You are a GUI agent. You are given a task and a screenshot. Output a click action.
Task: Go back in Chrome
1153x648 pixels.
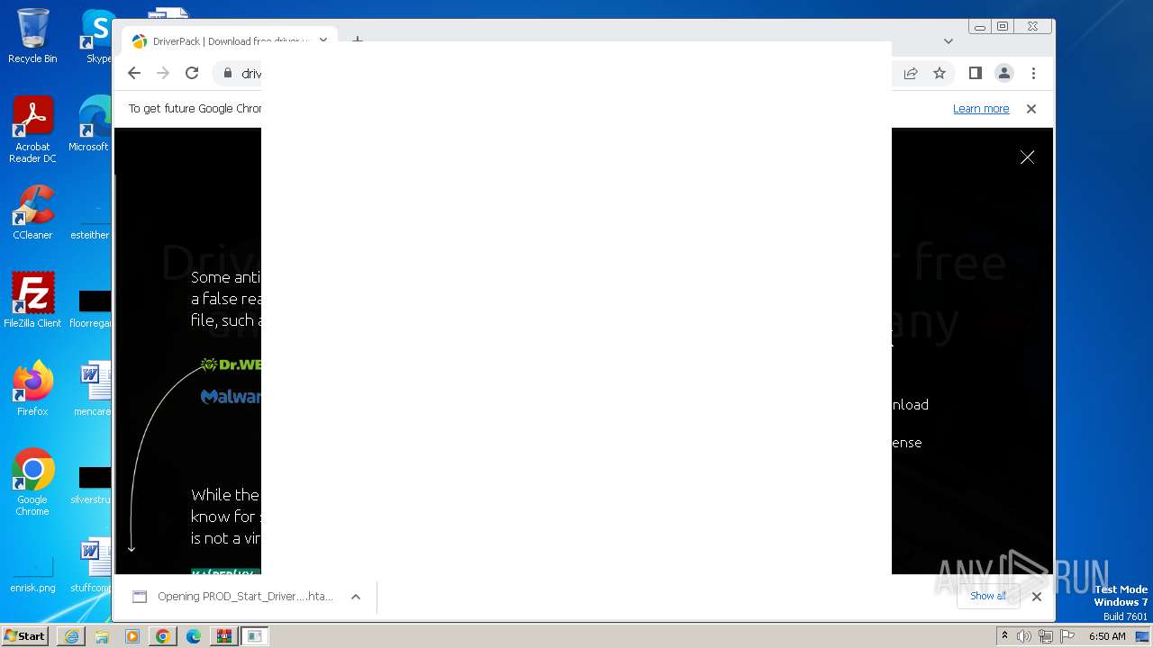click(134, 74)
